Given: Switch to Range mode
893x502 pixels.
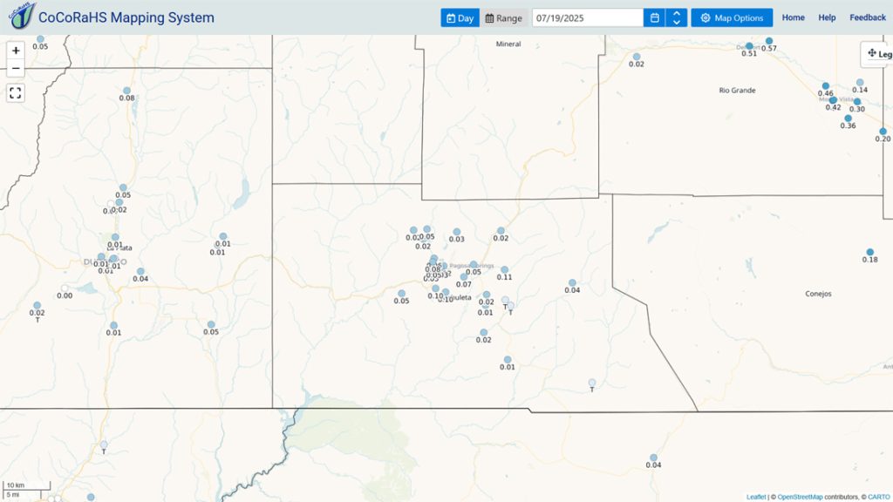Looking at the screenshot, I should 503,17.
